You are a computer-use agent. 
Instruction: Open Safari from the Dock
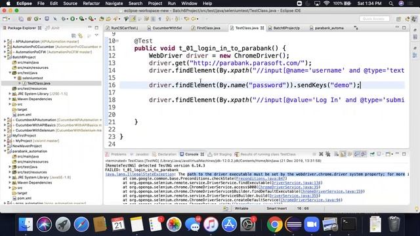point(81,224)
